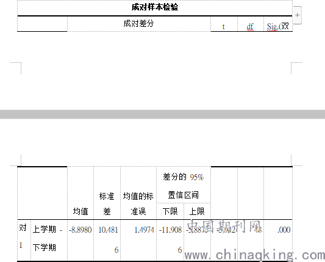Viewport: 325px width, 262px height.
Task: Click the df column header
Action: [250, 27]
